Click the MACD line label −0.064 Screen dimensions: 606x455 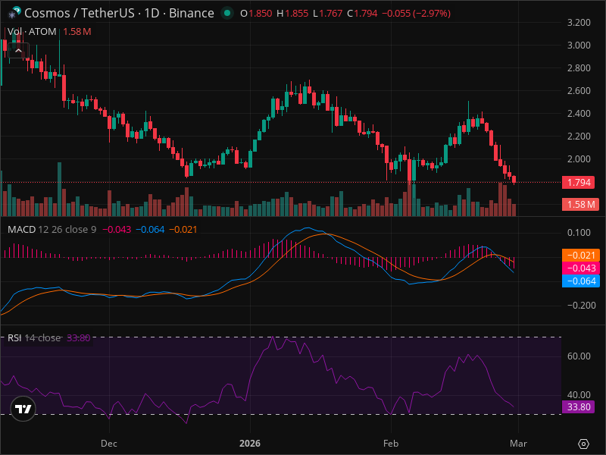(580, 281)
